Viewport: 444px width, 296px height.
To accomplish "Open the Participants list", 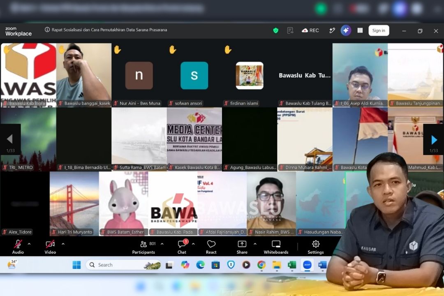I will click(144, 247).
